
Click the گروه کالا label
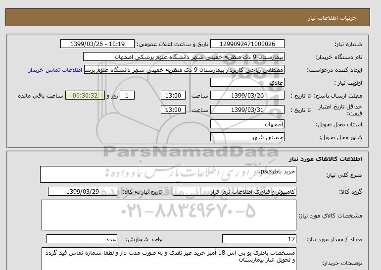351,192
